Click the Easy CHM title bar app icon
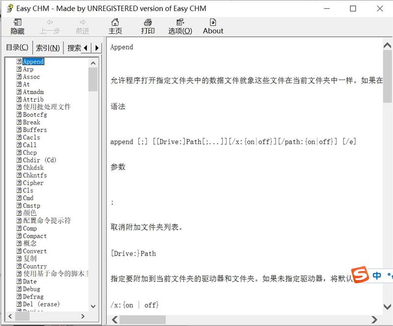 (x=10, y=8)
